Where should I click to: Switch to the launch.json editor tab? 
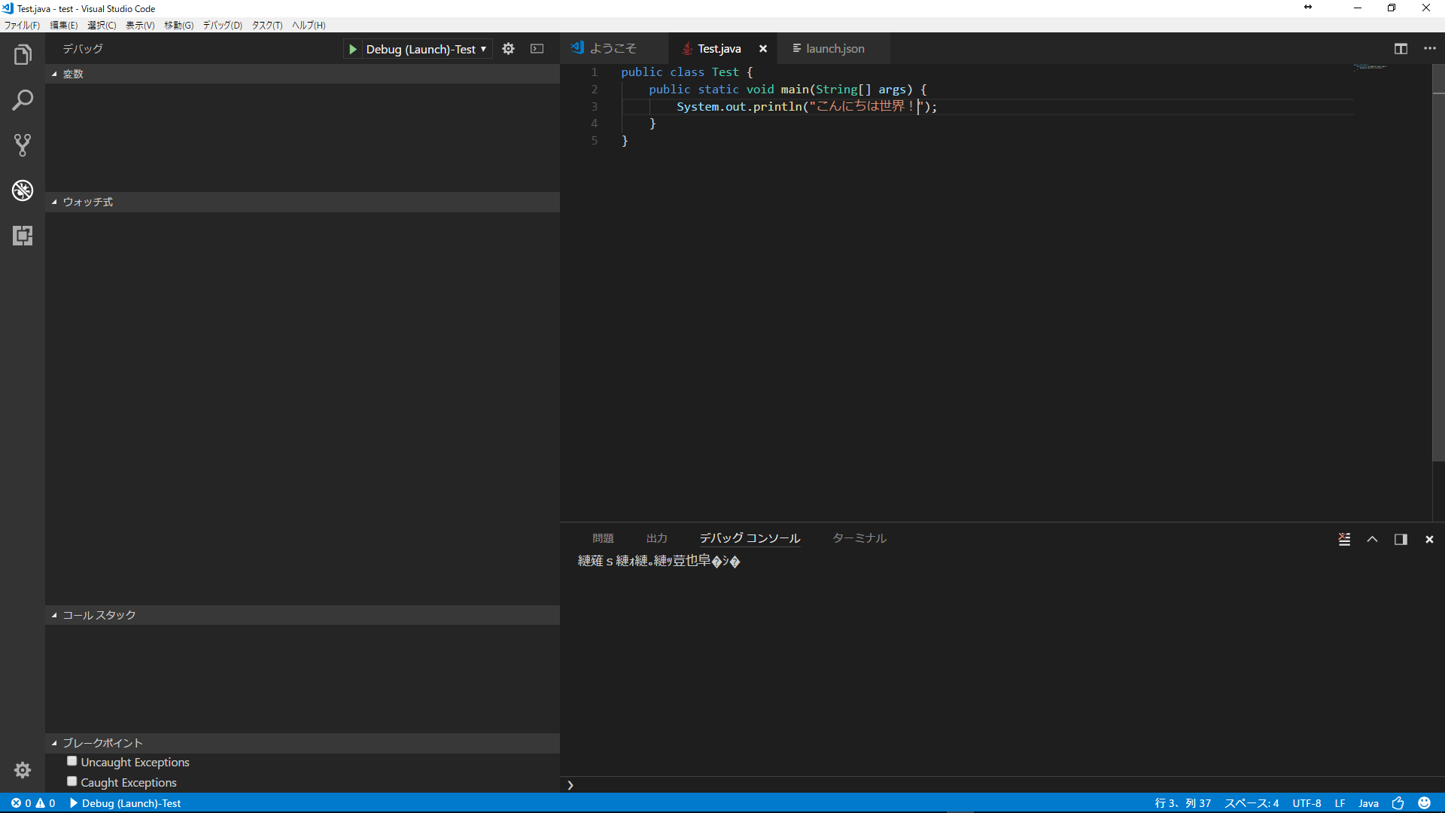(835, 49)
